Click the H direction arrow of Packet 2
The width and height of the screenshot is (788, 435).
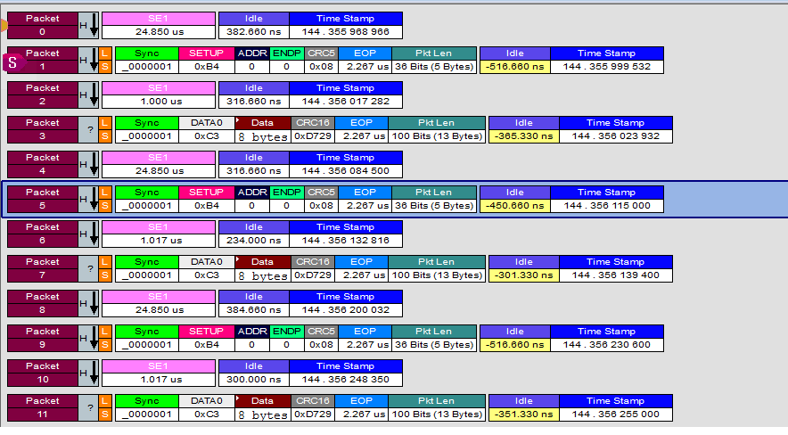pos(88,95)
